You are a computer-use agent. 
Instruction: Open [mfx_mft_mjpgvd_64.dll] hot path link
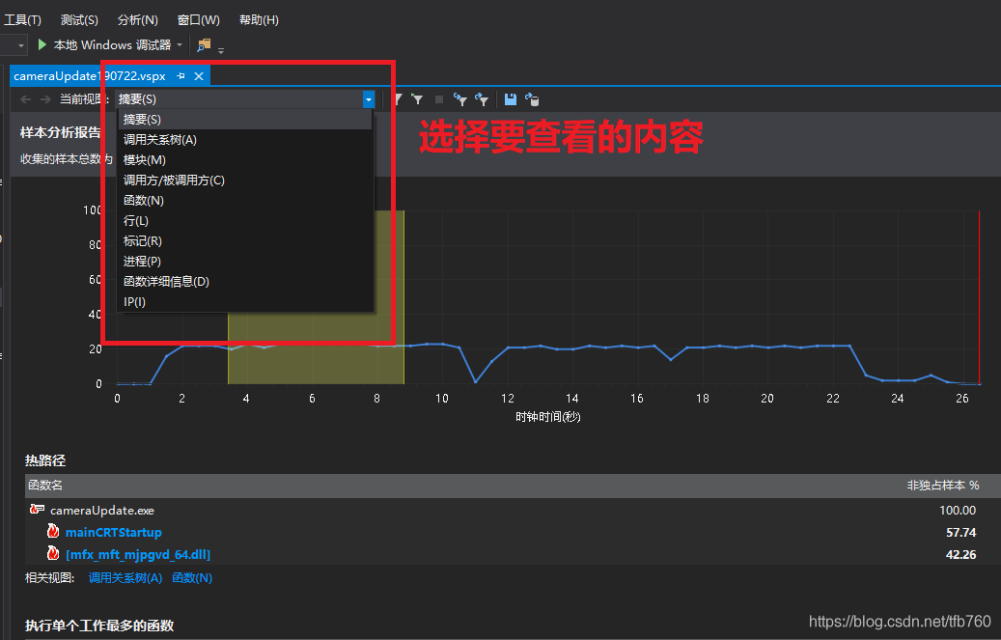[138, 554]
